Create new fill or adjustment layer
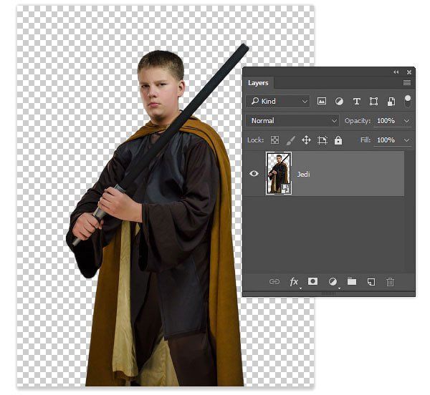Image resolution: width=430 pixels, height=395 pixels. pos(333,282)
